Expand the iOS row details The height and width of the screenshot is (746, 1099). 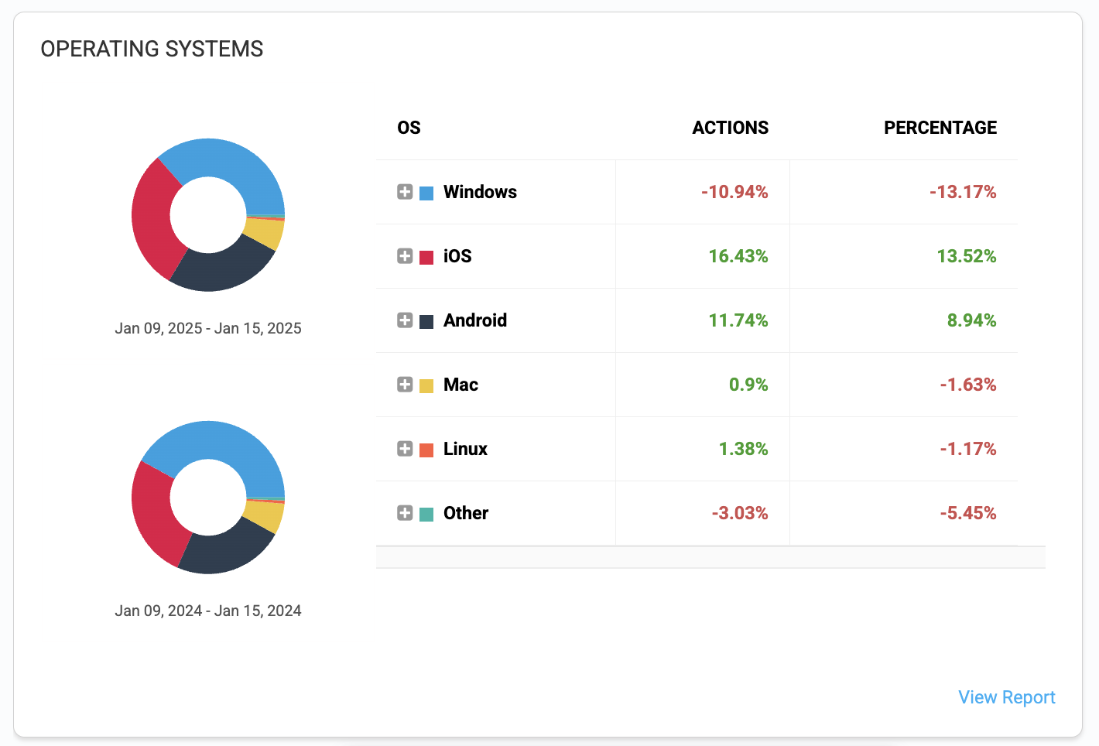tap(405, 256)
